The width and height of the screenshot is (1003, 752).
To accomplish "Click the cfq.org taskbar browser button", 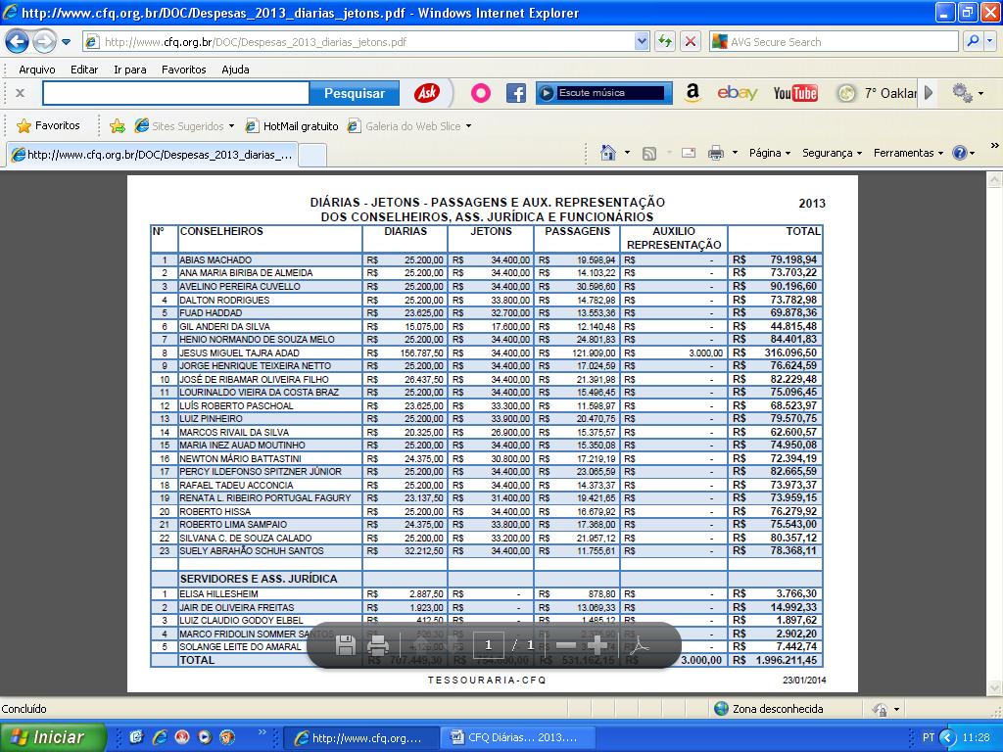I will coord(361,738).
